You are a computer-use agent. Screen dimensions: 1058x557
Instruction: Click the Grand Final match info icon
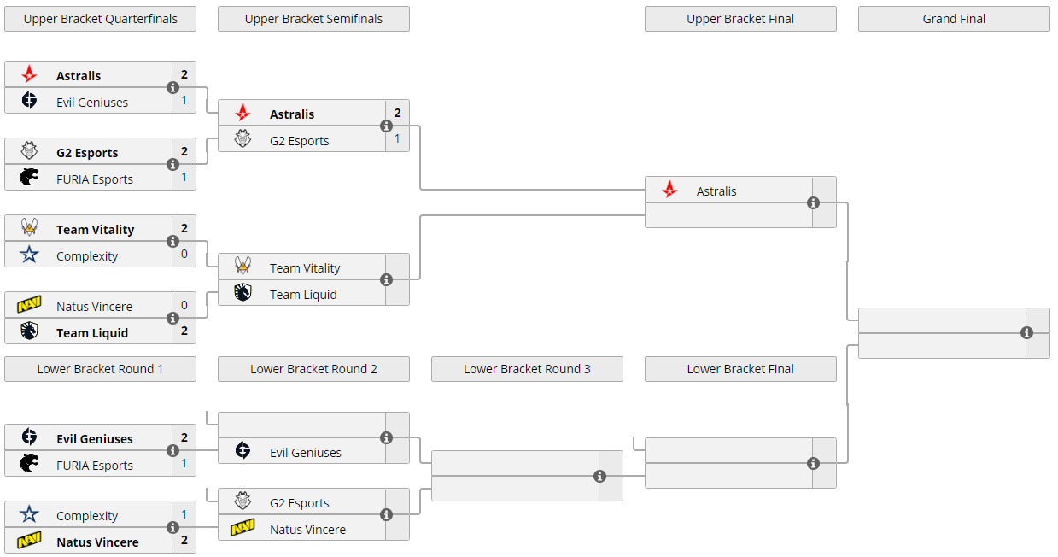[1026, 333]
